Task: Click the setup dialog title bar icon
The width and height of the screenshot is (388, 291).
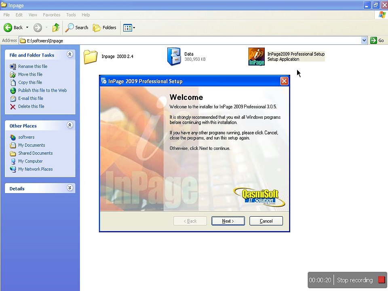Action: click(x=104, y=81)
